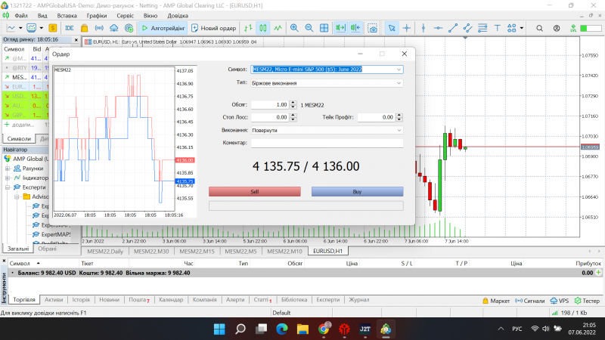
Task: Click the toolbar search magnifier icon
Action: click(x=539, y=28)
